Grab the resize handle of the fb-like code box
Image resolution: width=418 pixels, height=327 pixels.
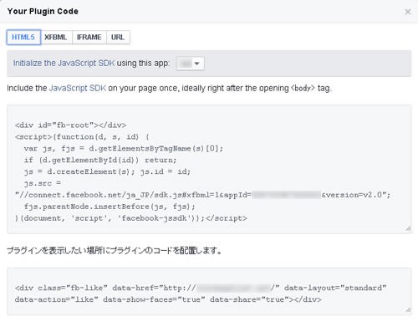pyautogui.click(x=408, y=310)
